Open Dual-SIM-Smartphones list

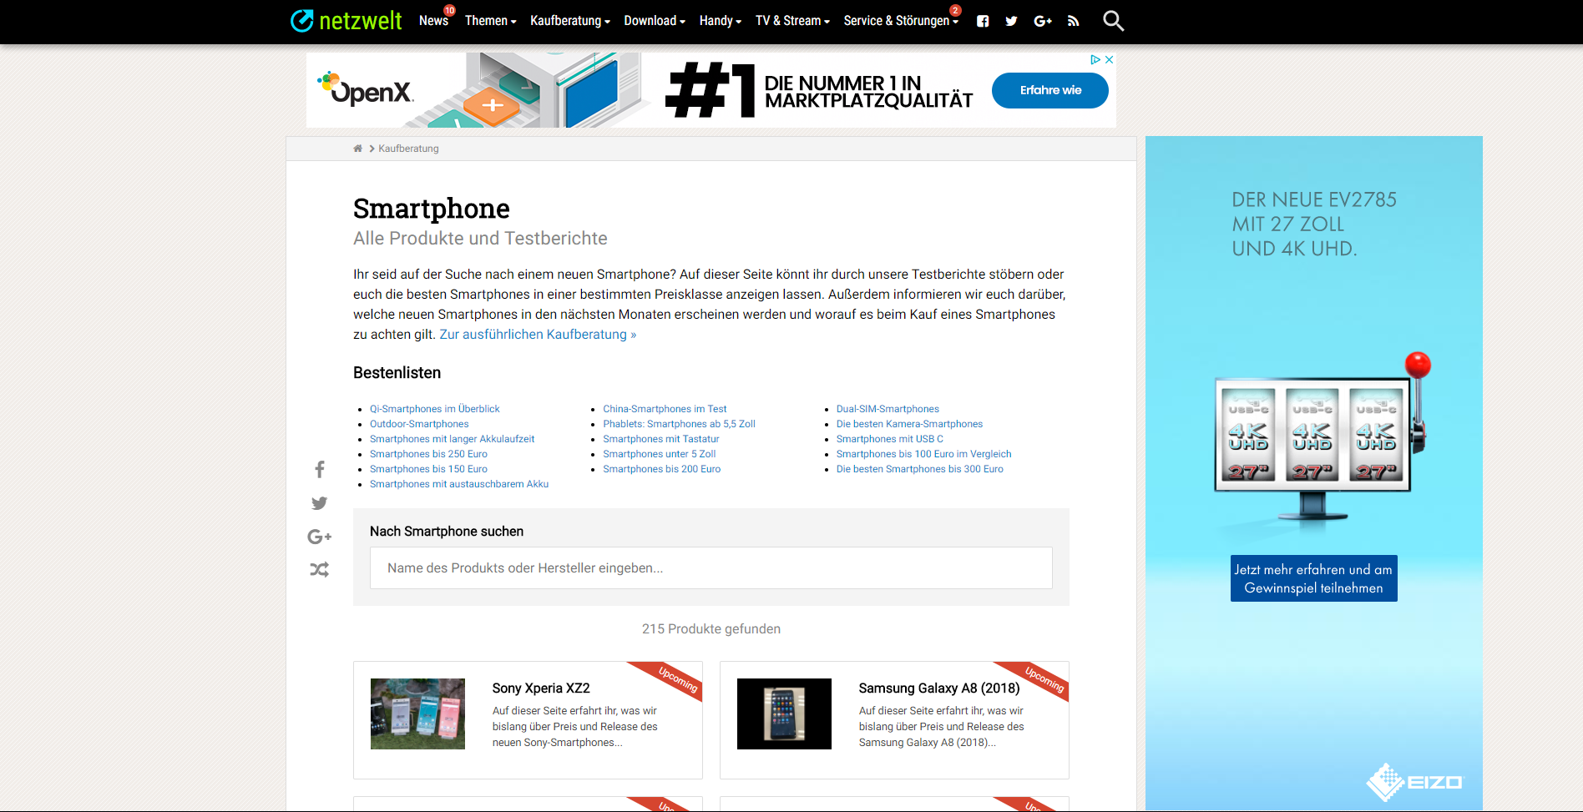[888, 409]
